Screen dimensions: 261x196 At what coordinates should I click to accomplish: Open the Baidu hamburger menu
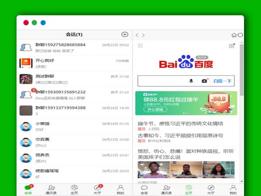140,46
